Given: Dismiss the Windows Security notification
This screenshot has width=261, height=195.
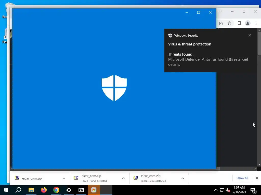Looking at the screenshot, I should pyautogui.click(x=250, y=35).
